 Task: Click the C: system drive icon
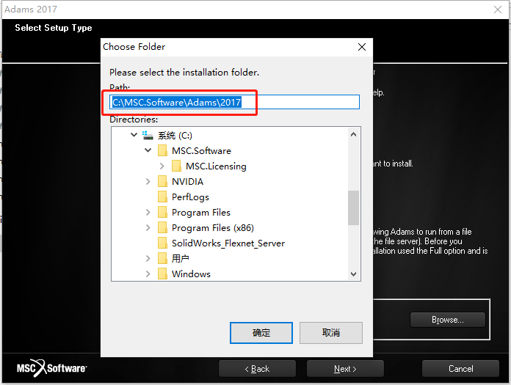(x=148, y=135)
